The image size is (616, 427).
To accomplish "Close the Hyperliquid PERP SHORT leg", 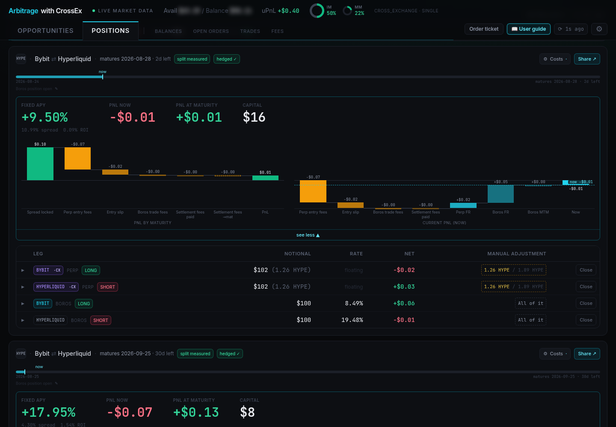I will 586,287.
